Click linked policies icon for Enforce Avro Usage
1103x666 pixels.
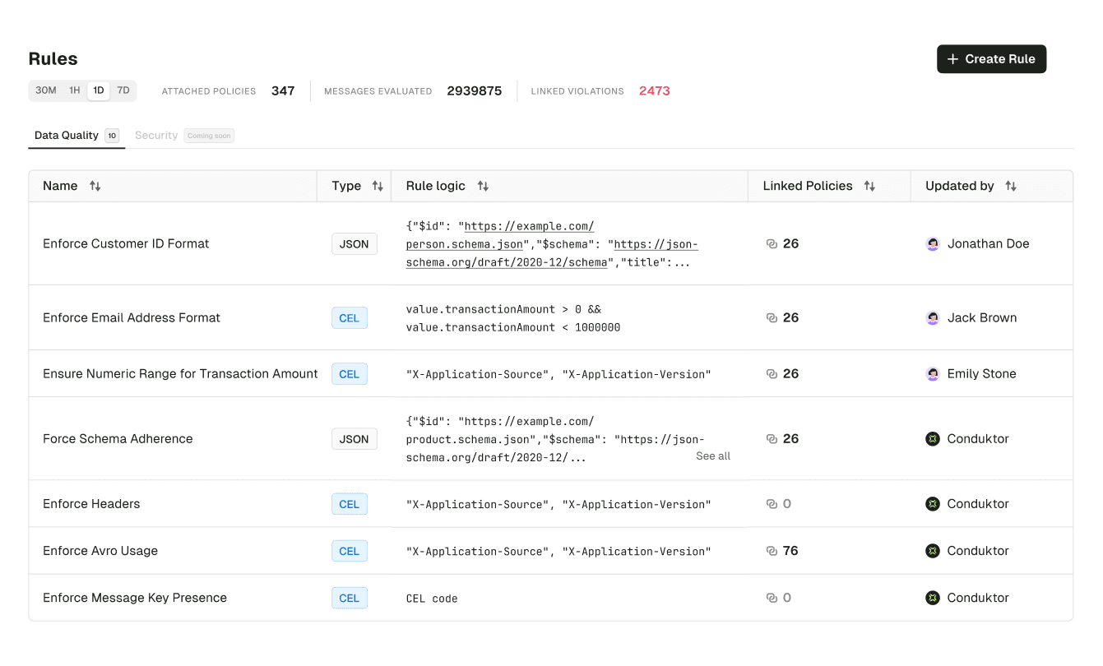772,551
